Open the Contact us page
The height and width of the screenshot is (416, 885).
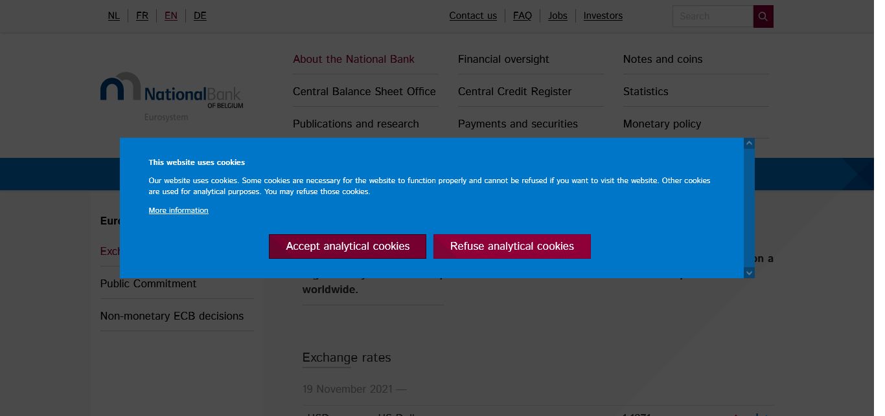pyautogui.click(x=473, y=16)
